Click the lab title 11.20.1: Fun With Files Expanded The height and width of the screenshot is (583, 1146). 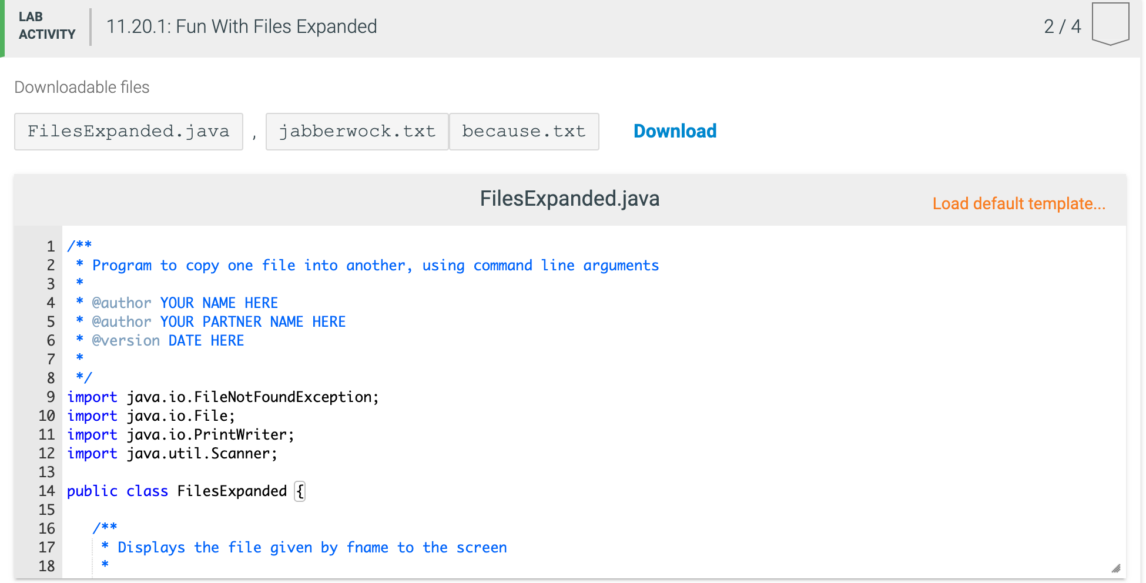click(x=242, y=26)
